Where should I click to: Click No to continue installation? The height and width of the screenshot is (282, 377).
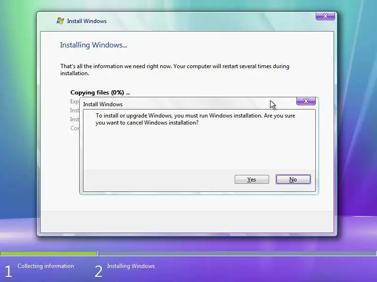[x=293, y=180]
